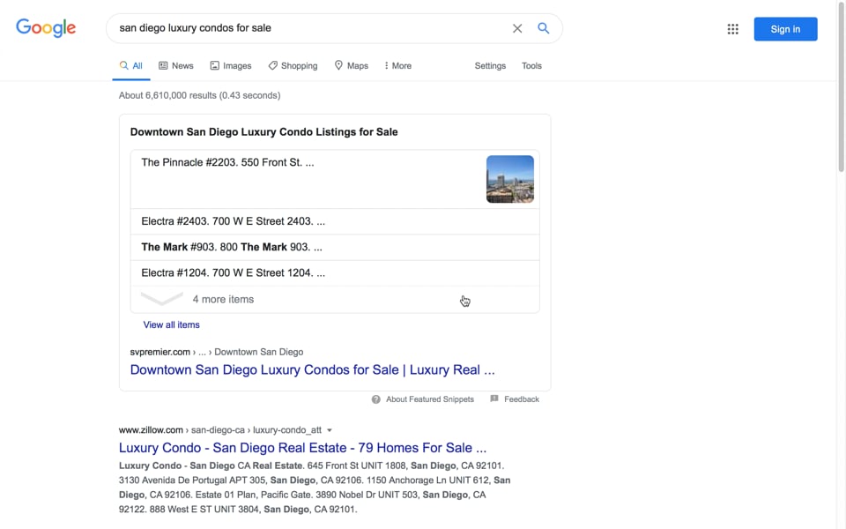The image size is (846, 529).
Task: Click the Feedback flag icon
Action: point(494,399)
